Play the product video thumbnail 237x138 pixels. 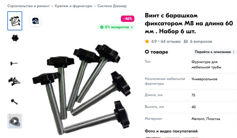15,121
